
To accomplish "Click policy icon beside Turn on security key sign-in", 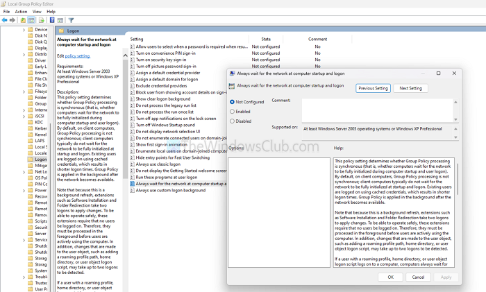I will 133,60.
